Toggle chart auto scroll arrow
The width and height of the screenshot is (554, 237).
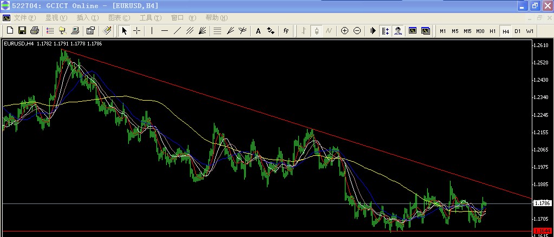373,31
